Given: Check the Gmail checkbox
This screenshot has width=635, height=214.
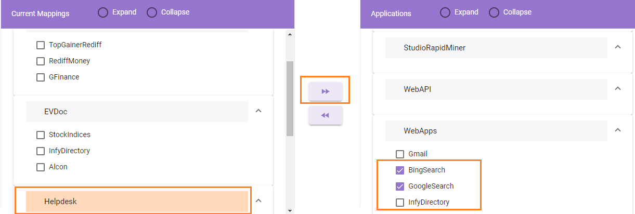Looking at the screenshot, I should (400, 154).
